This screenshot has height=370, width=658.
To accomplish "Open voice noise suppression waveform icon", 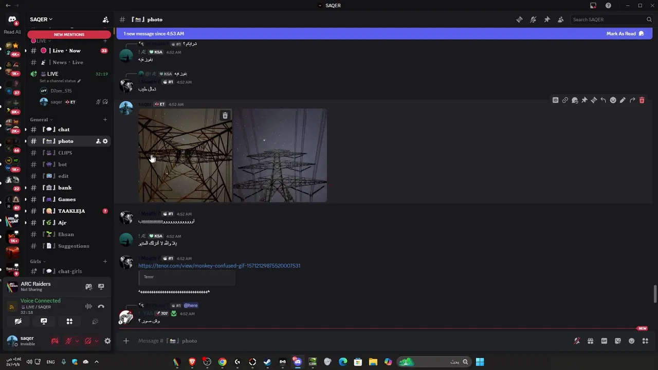I will (x=88, y=306).
